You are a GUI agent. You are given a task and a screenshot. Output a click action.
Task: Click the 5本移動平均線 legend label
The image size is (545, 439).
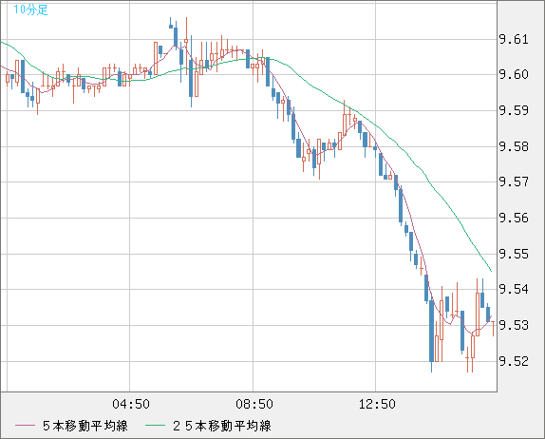pyautogui.click(x=85, y=426)
